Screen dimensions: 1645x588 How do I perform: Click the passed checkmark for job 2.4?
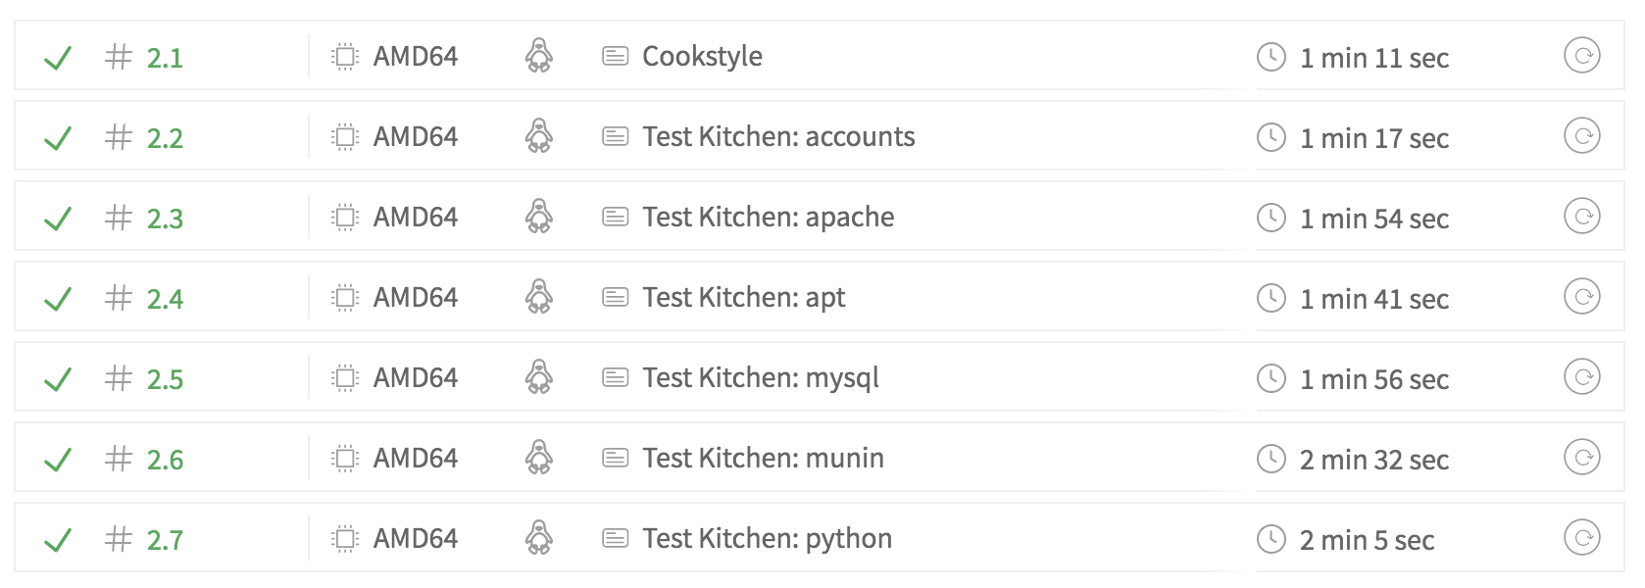coord(58,298)
